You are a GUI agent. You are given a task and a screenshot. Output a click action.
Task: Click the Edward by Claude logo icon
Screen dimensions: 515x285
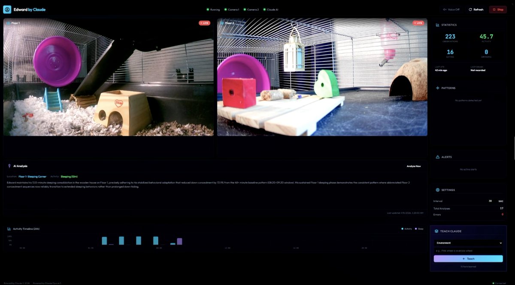click(x=7, y=9)
